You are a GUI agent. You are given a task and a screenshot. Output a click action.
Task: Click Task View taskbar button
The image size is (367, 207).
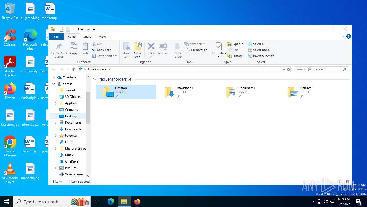[97, 202]
